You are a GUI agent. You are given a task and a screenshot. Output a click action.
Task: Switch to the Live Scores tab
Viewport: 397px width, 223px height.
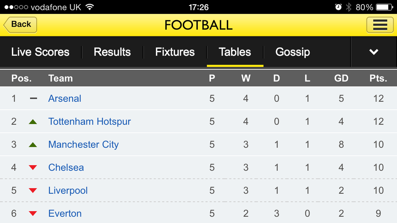coord(40,52)
